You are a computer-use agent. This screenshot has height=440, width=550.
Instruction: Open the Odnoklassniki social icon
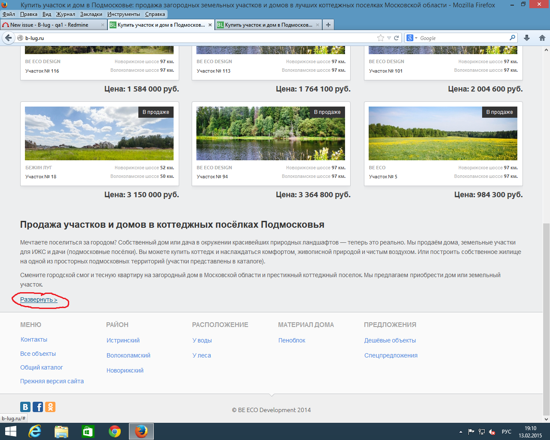50,407
